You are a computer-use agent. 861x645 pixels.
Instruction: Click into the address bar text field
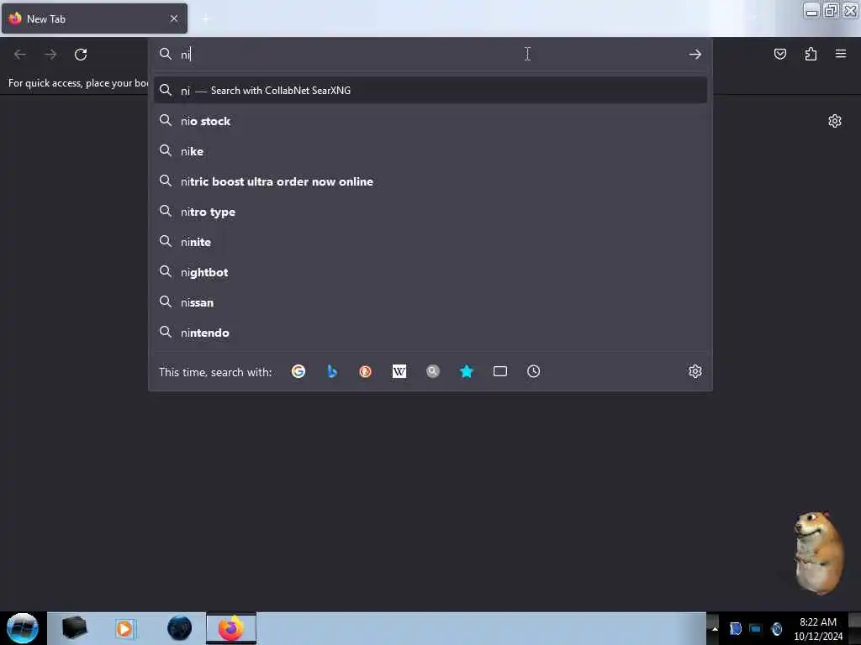point(431,54)
